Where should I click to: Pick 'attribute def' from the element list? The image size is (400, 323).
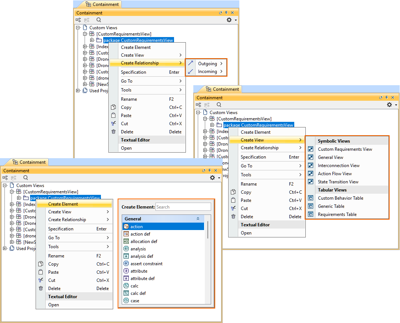tap(142, 279)
